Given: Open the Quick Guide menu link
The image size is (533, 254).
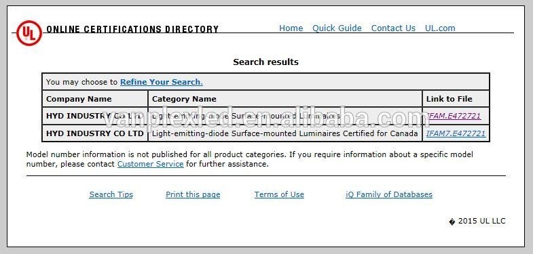Looking at the screenshot, I should [337, 28].
